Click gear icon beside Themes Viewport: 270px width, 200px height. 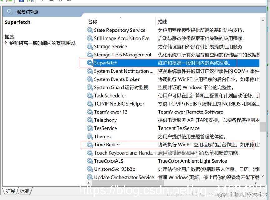pyautogui.click(x=90, y=136)
